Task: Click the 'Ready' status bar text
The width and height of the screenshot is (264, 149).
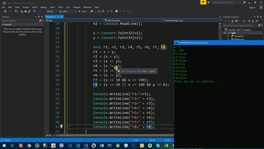Action: pyautogui.click(x=7, y=140)
